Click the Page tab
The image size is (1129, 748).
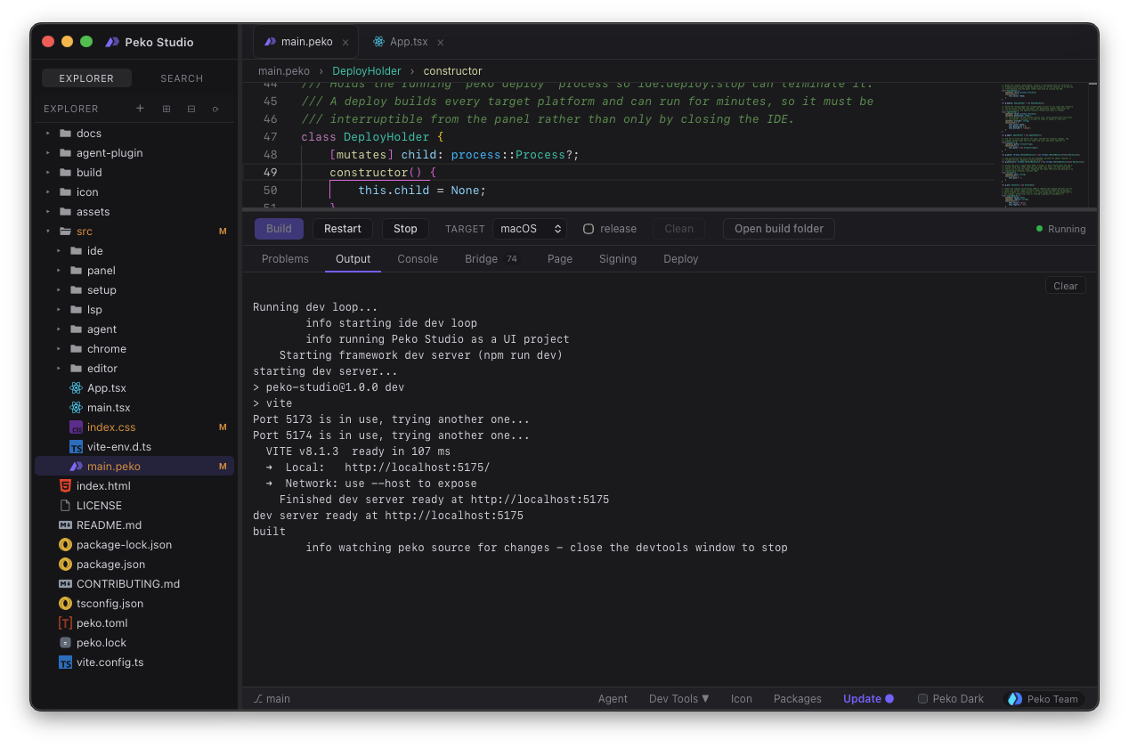560,259
